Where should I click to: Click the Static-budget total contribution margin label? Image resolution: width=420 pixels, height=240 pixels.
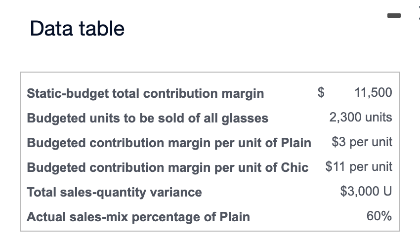[x=145, y=94]
